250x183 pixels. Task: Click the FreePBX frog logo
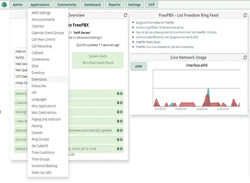(x=4, y=5)
